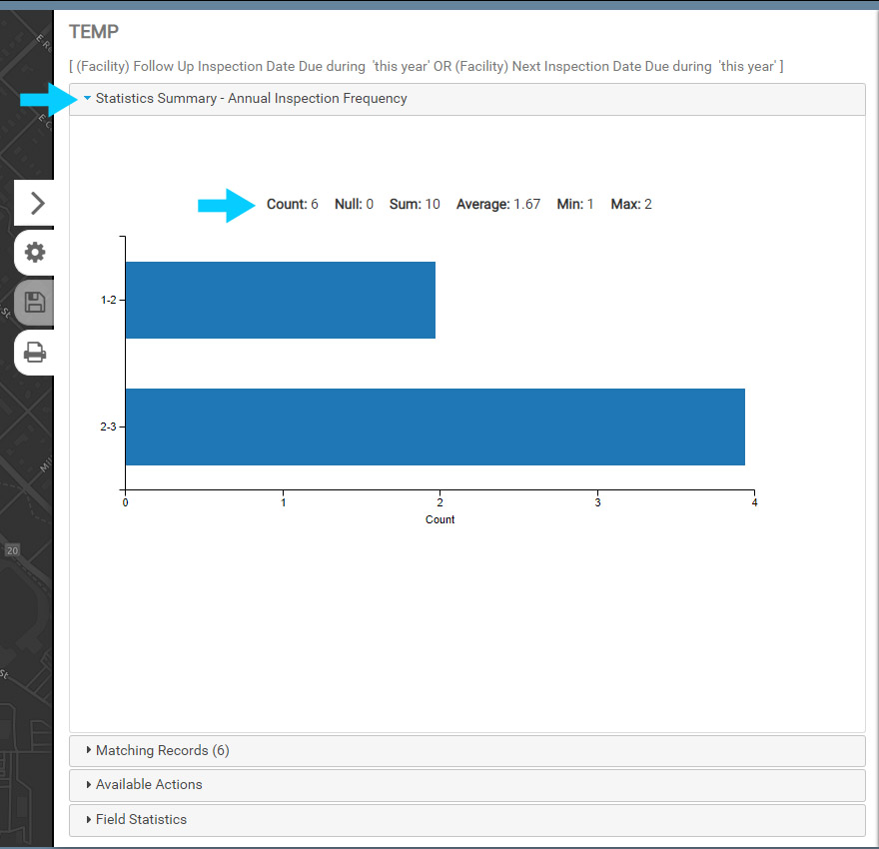Click the Count axis label below chart
Viewport: 879px width, 849px height.
click(x=439, y=519)
